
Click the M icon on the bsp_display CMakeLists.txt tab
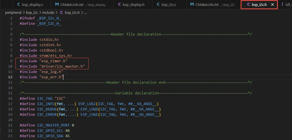coord(57,5)
